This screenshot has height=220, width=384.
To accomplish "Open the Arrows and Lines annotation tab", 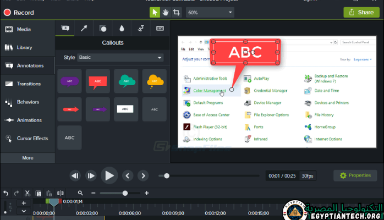I will click(84, 28).
